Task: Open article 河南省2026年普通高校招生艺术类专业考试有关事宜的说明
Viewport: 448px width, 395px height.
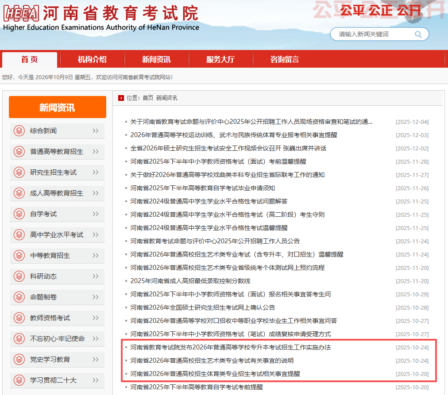Action: tap(212, 360)
